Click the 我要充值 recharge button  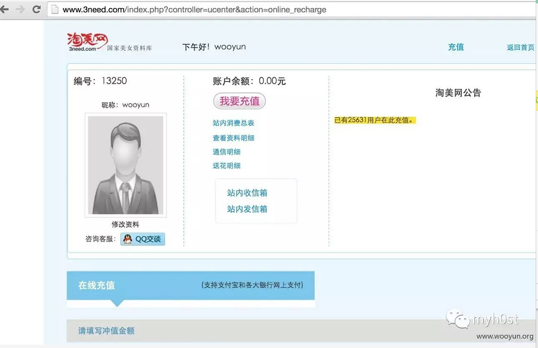click(239, 101)
